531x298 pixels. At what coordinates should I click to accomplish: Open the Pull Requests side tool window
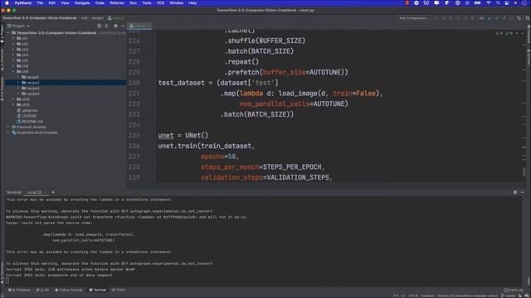tap(2, 89)
